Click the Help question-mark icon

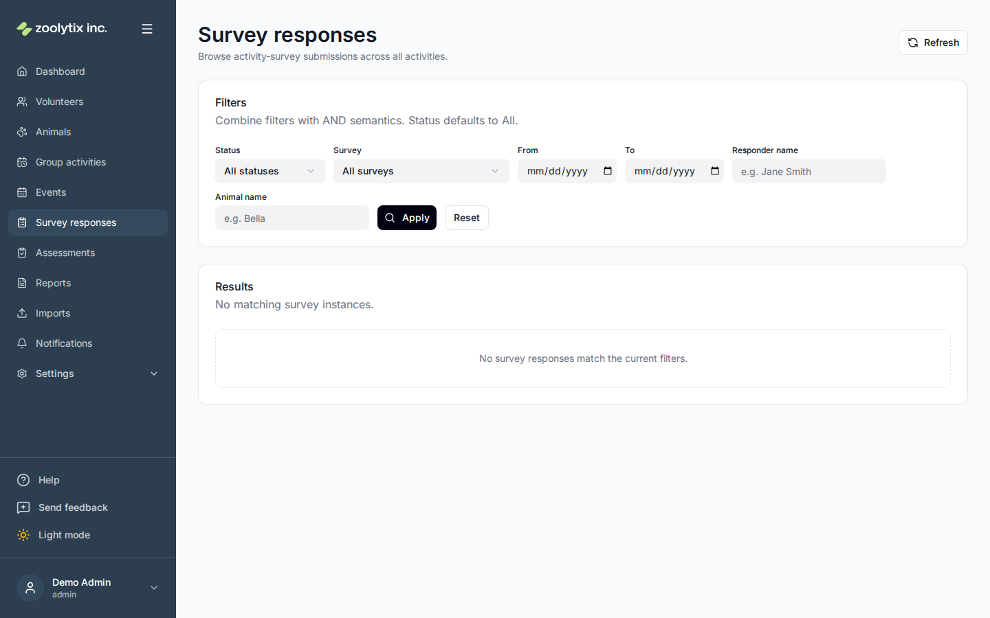(23, 480)
